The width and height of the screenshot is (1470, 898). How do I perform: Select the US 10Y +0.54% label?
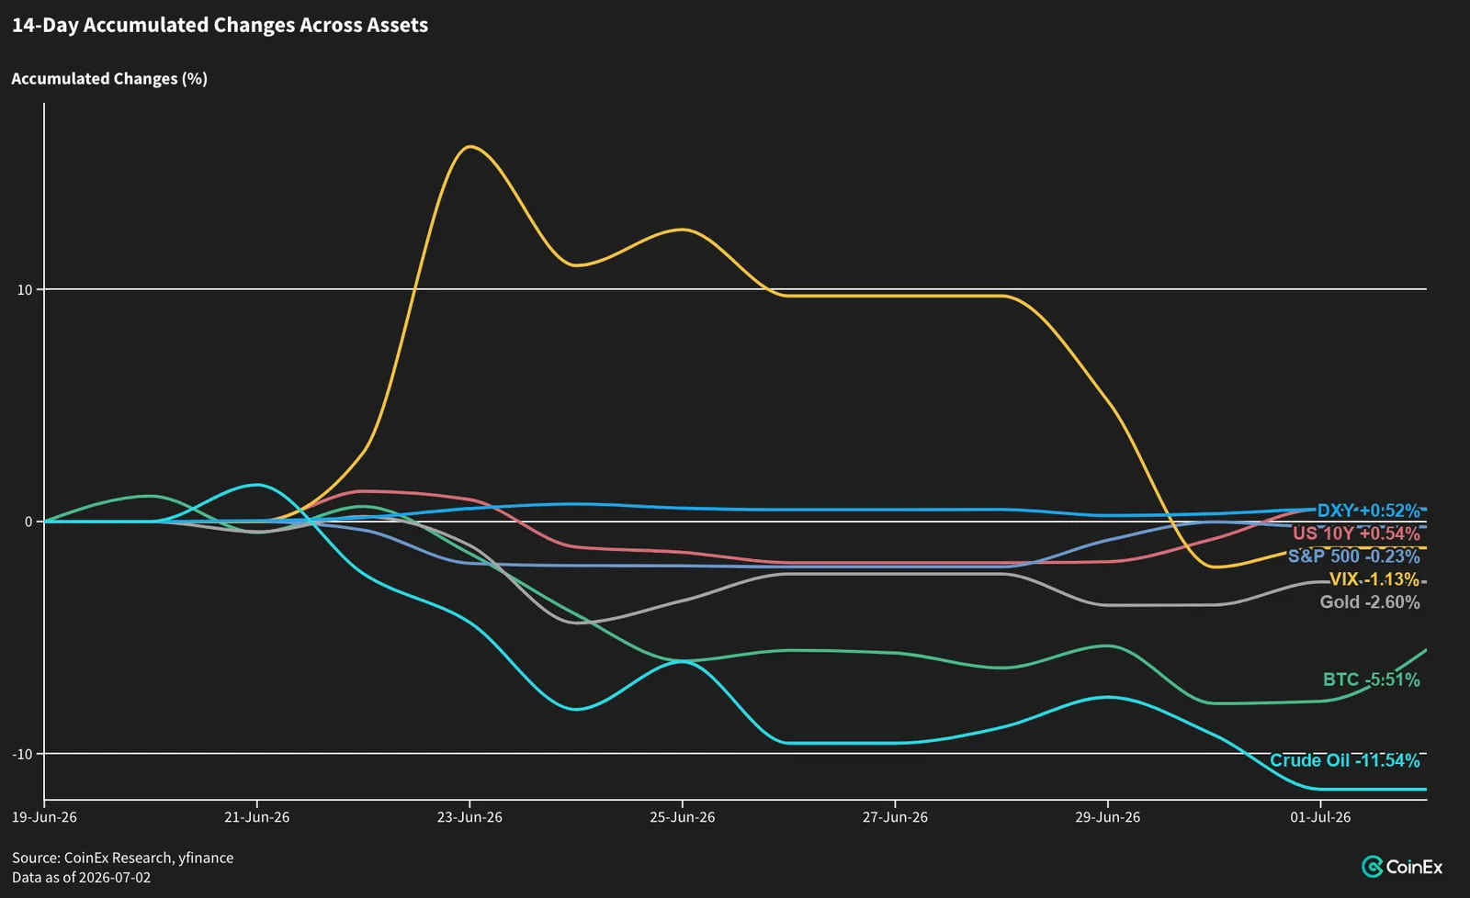pyautogui.click(x=1356, y=533)
